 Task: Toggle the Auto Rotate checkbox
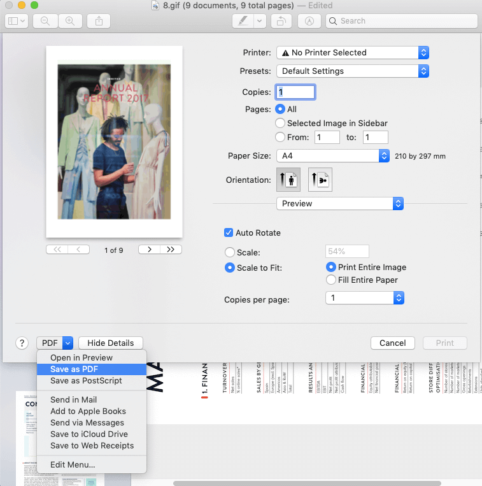(229, 233)
